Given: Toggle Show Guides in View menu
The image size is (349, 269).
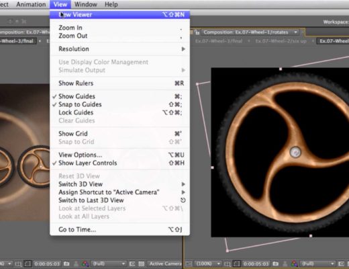Looking at the screenshot, I should click(120, 96).
